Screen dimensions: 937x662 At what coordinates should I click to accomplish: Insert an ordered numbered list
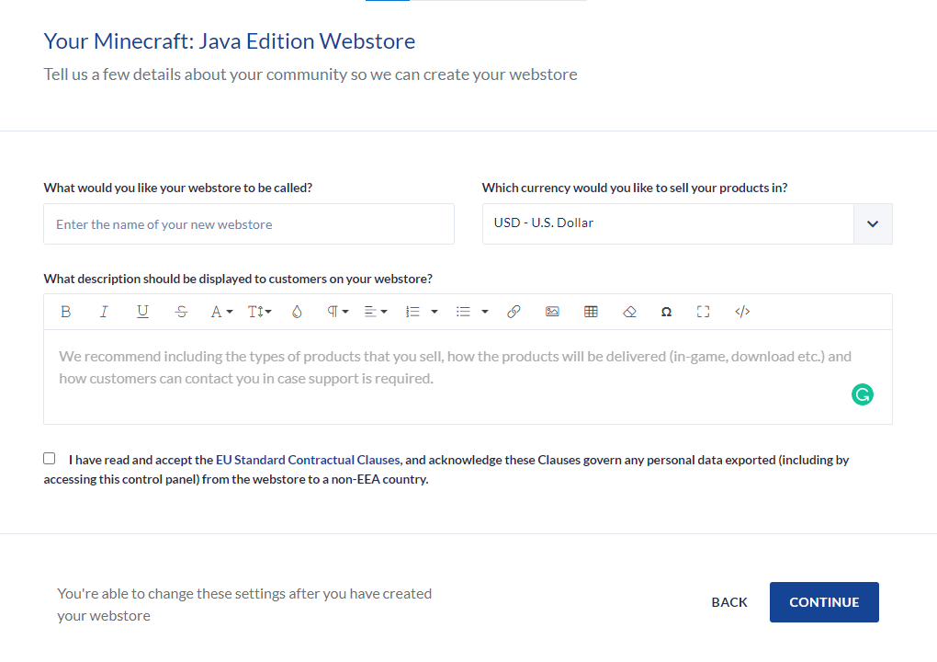pos(412,312)
